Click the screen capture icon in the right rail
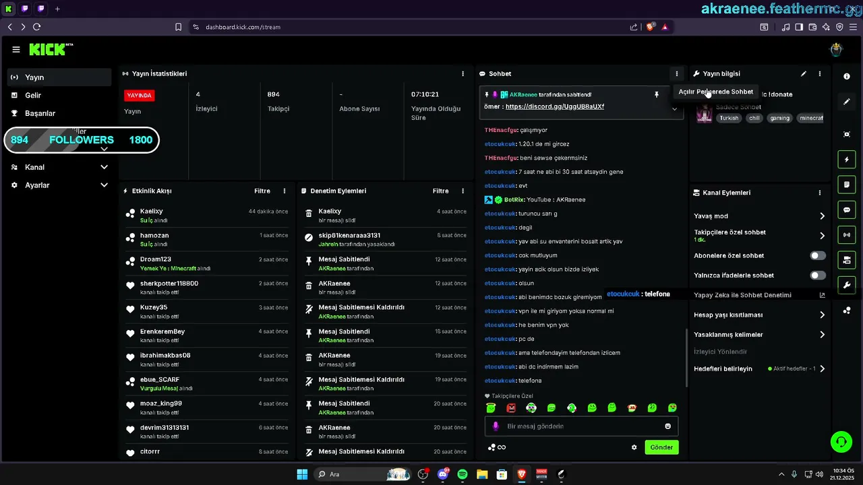 847,134
